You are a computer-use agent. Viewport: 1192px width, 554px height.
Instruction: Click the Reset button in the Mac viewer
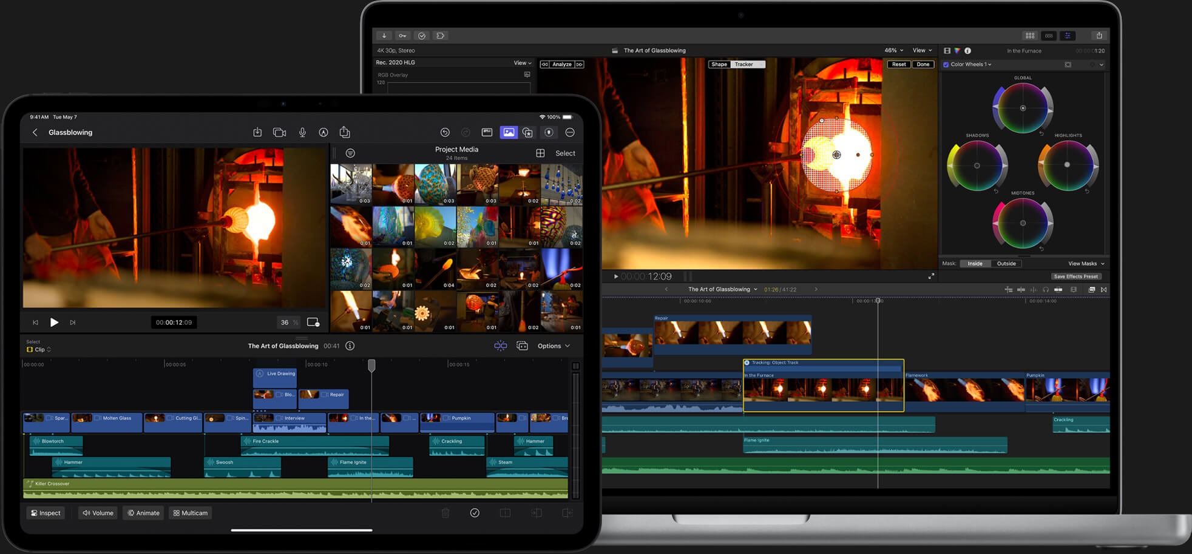tap(899, 64)
